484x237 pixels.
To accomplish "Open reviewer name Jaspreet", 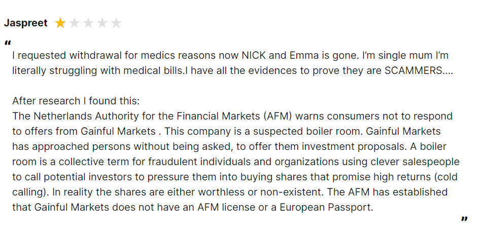I will [25, 23].
